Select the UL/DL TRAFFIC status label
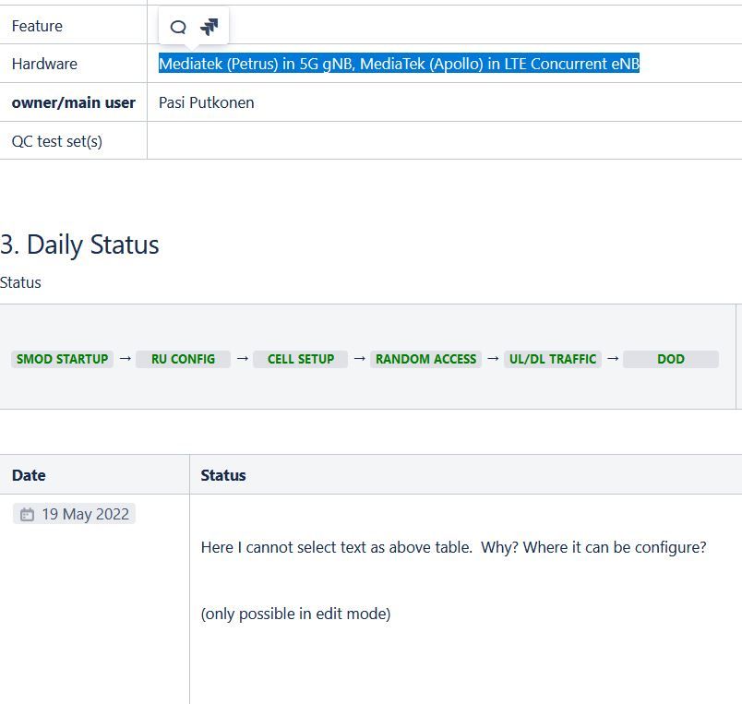This screenshot has width=742, height=704. coord(552,359)
